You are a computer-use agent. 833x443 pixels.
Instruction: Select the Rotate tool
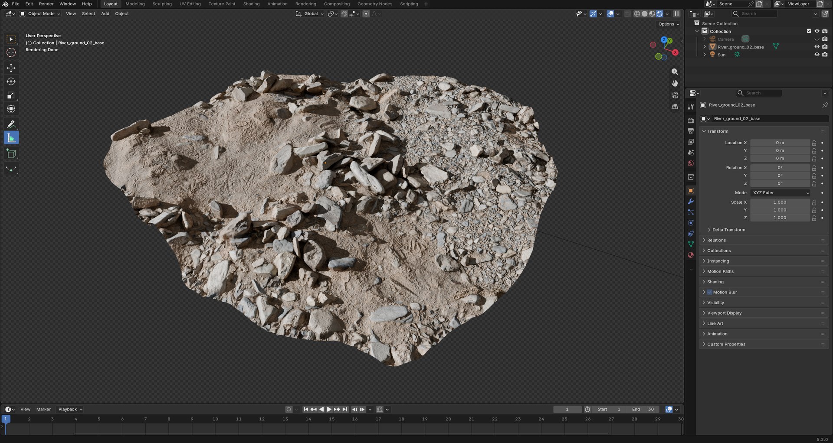[x=11, y=81]
